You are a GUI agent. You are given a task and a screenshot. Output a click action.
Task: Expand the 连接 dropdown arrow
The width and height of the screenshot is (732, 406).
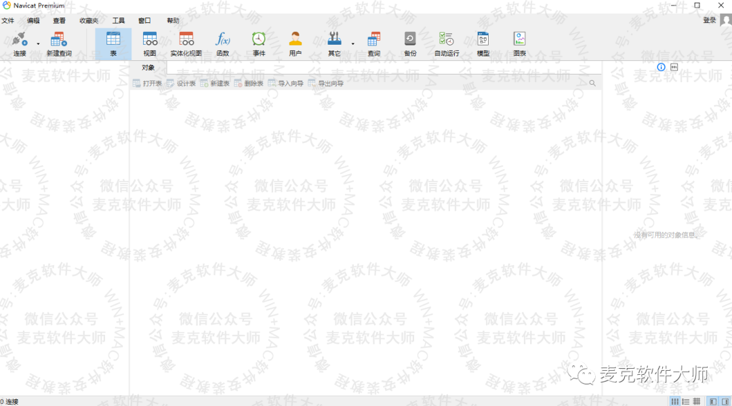[38, 44]
